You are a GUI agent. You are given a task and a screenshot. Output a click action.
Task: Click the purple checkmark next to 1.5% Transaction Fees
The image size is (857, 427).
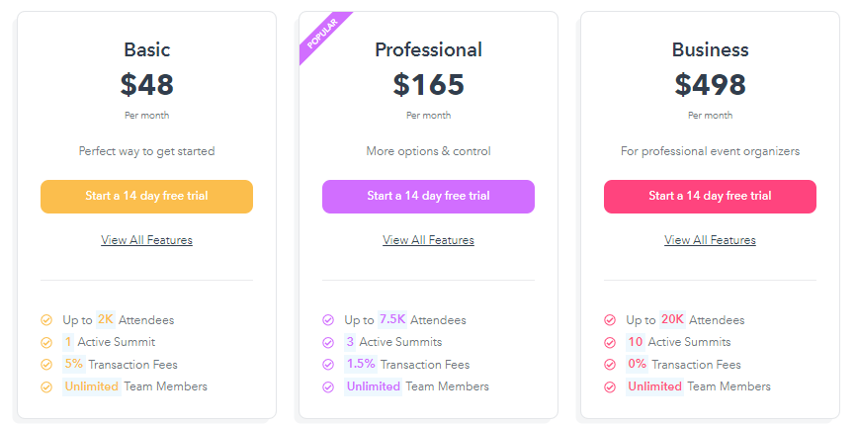pyautogui.click(x=328, y=365)
